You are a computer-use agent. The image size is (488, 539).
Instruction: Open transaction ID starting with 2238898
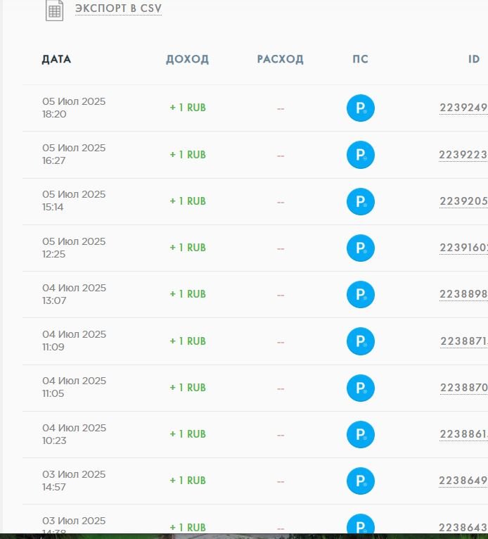point(463,294)
